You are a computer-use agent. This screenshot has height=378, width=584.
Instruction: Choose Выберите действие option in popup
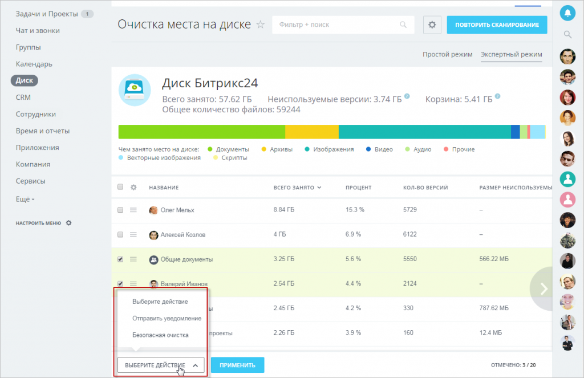click(x=160, y=302)
